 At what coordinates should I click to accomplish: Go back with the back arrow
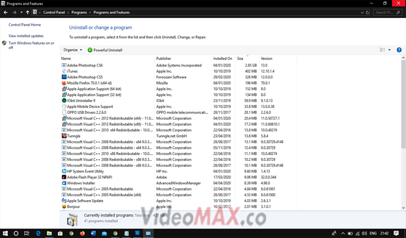6,12
